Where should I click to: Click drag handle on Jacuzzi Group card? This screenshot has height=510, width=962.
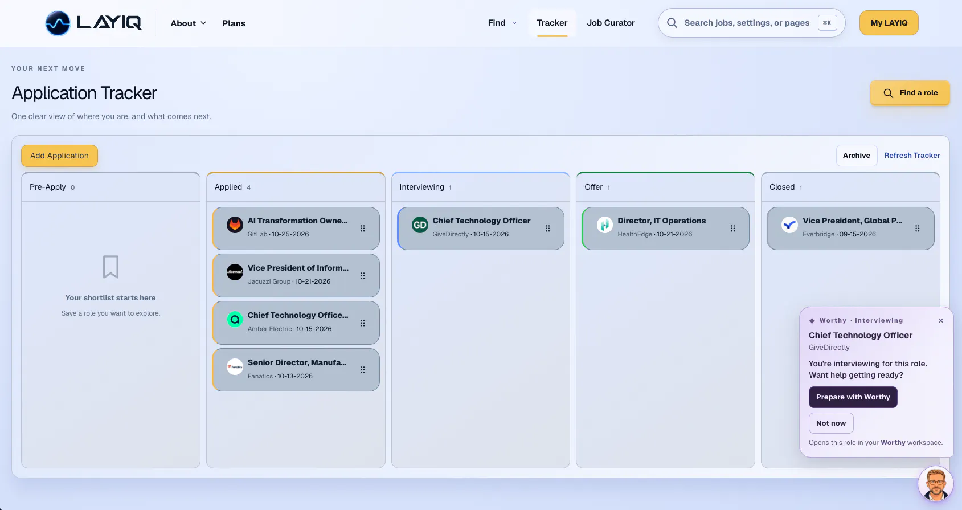click(363, 276)
